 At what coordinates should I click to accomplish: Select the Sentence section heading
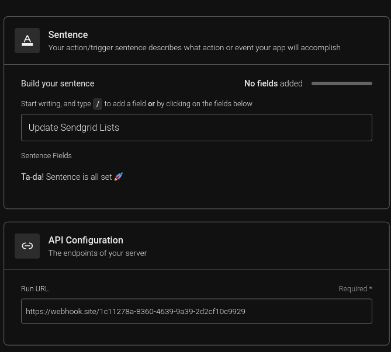tap(68, 34)
